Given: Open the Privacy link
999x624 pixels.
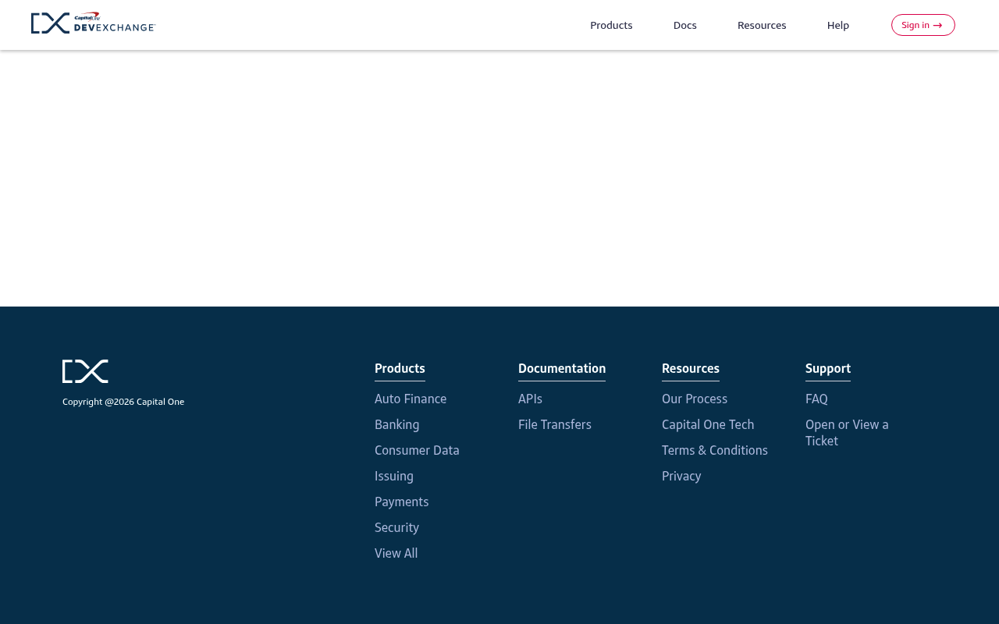Looking at the screenshot, I should tap(681, 476).
